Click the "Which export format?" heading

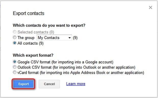point(33,55)
